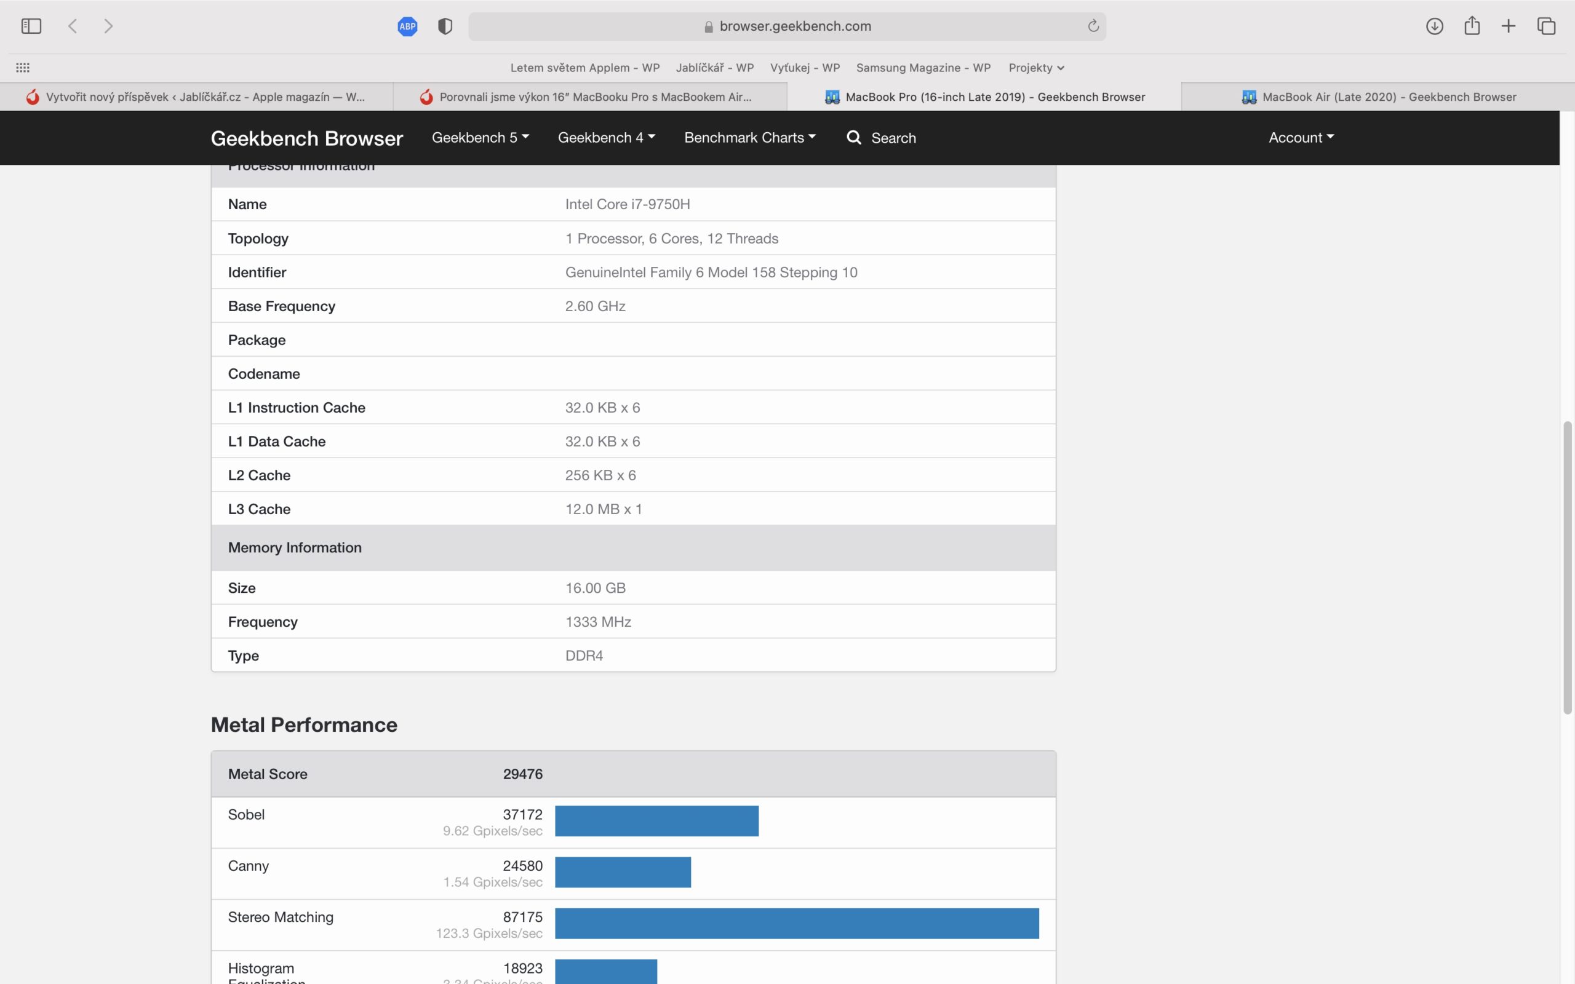Select the L2 cache value '256 KB x 6'
Image resolution: width=1575 pixels, height=984 pixels.
coord(600,475)
